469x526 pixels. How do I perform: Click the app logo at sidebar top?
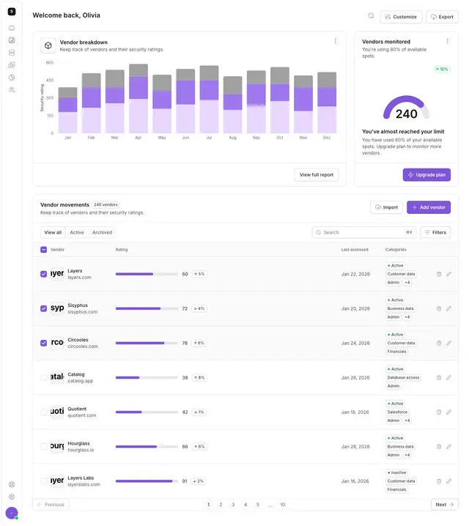pyautogui.click(x=12, y=12)
